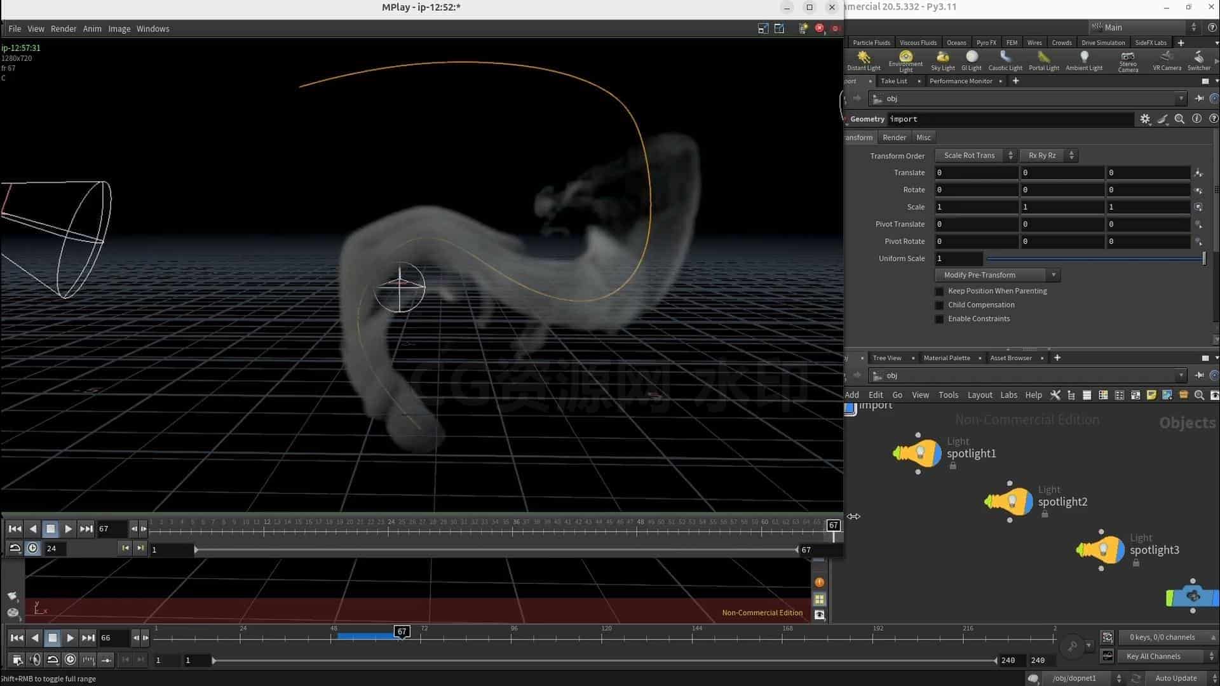Select the spotlight1 light node
1220x686 pixels.
(x=918, y=454)
